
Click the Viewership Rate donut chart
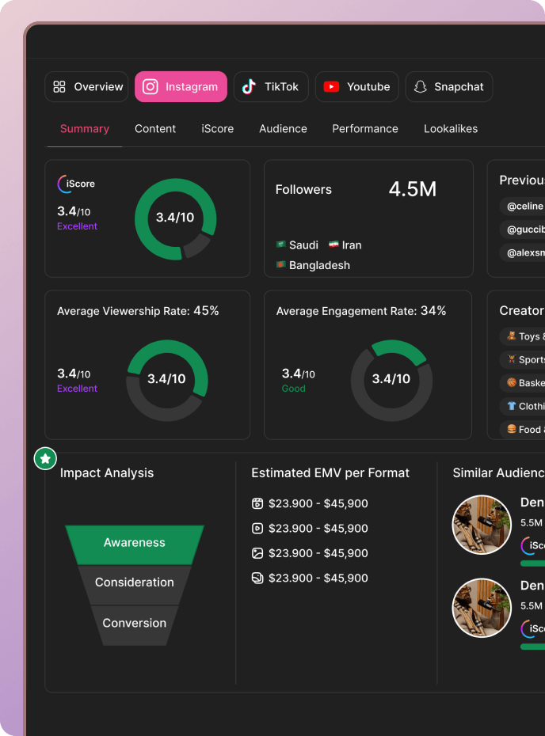167,380
